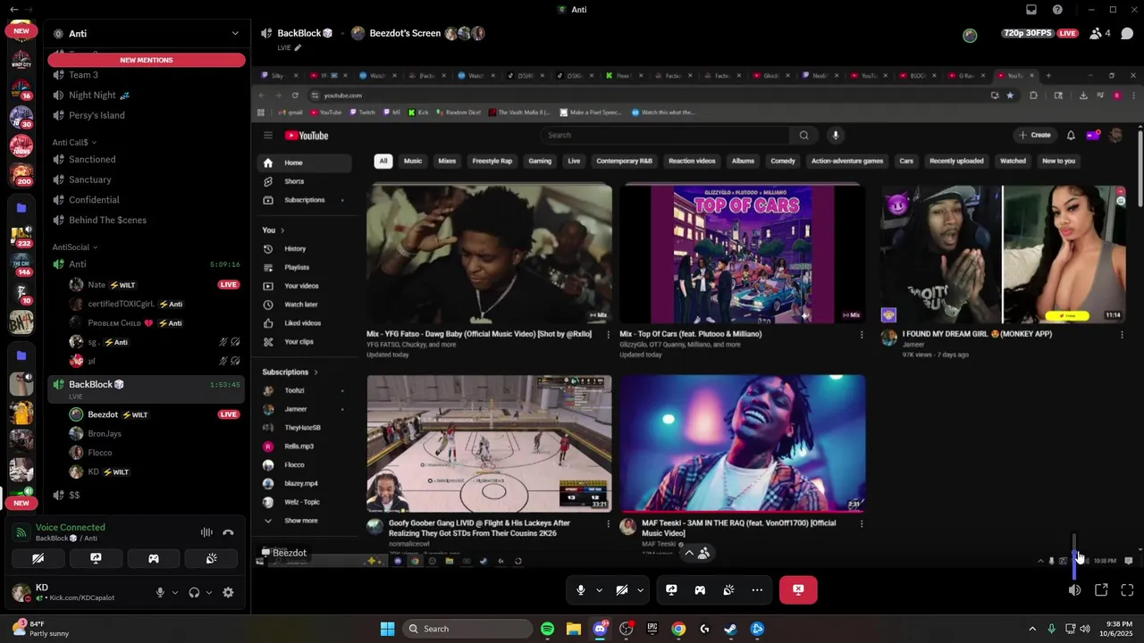Expand the participants tray chevron

click(689, 553)
